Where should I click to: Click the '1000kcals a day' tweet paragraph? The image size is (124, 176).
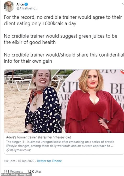(x=63, y=20)
